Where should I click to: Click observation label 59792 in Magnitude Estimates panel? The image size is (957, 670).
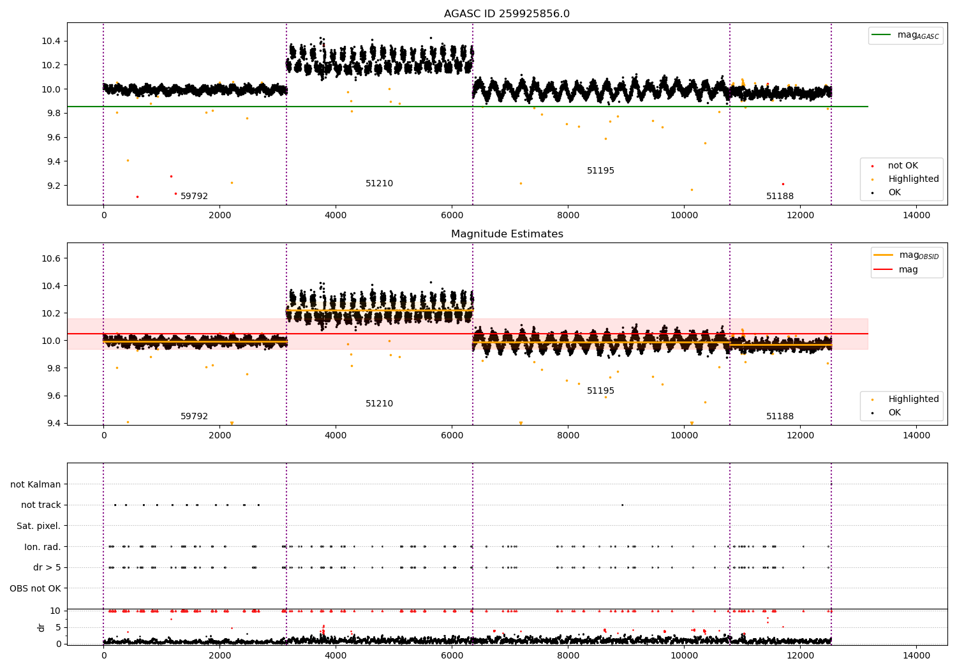[194, 417]
